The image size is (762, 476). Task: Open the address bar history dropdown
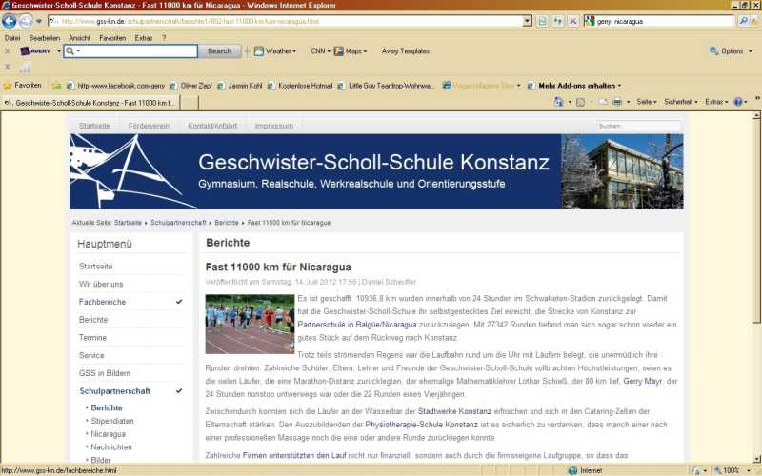(x=528, y=21)
